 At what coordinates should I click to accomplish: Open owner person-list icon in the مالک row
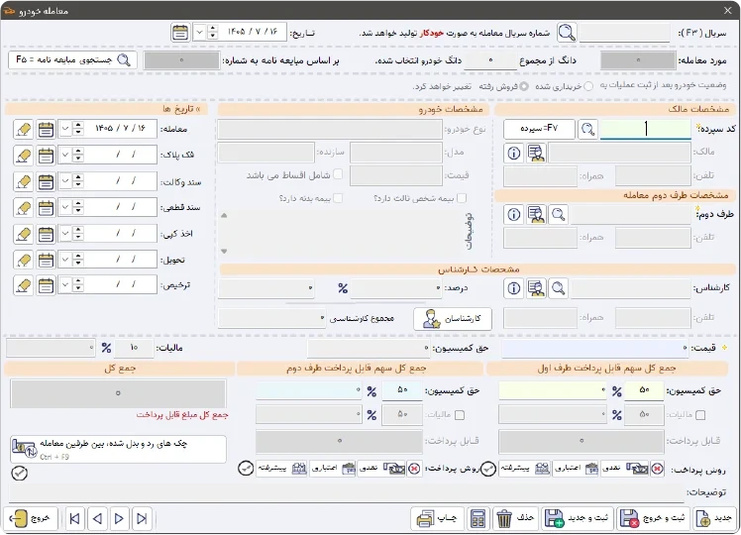point(536,154)
